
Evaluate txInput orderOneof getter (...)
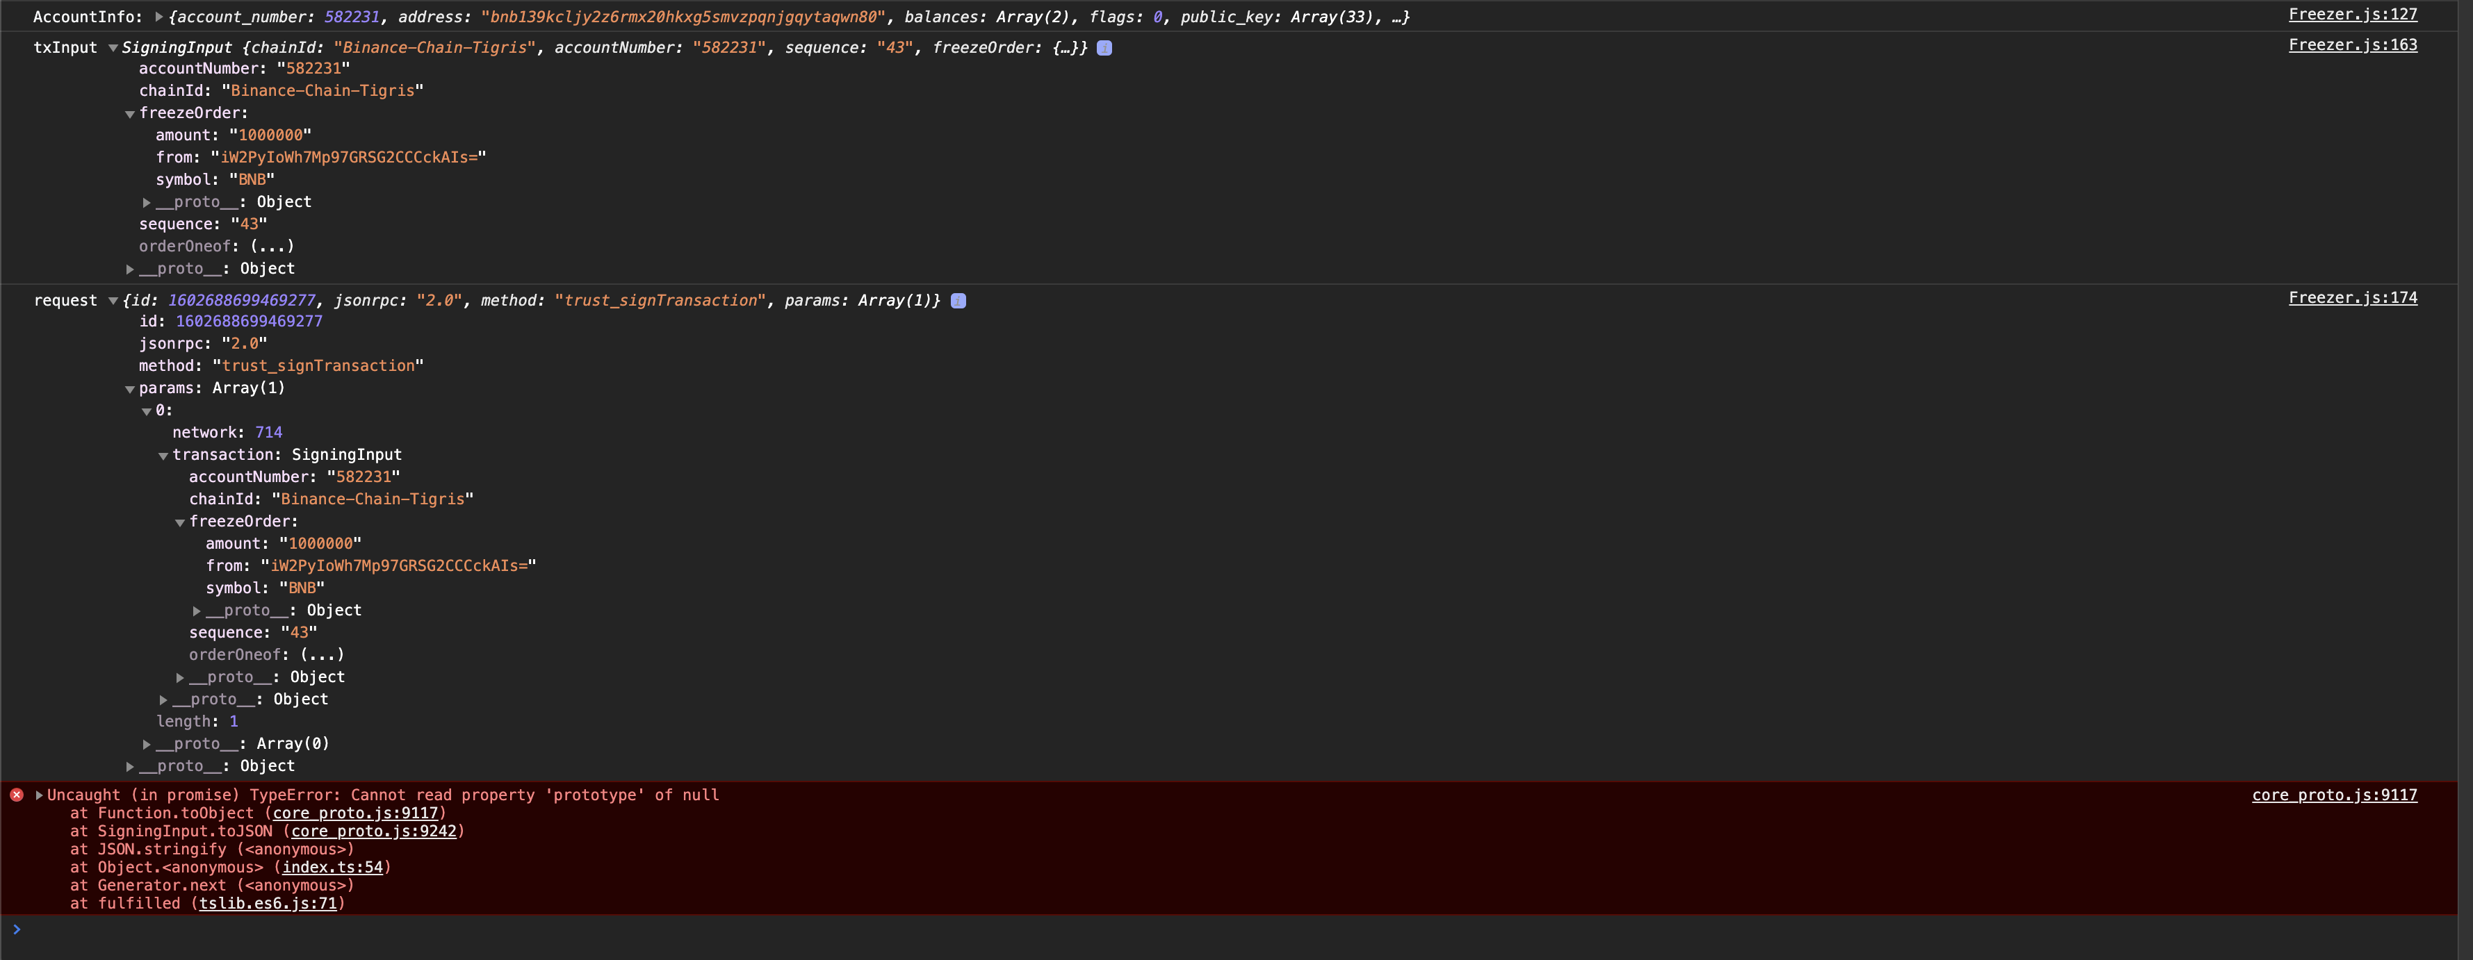272,247
